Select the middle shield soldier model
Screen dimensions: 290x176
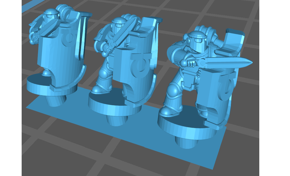[x=126, y=70]
